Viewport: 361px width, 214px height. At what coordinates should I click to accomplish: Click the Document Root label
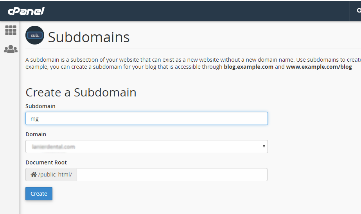(46, 162)
